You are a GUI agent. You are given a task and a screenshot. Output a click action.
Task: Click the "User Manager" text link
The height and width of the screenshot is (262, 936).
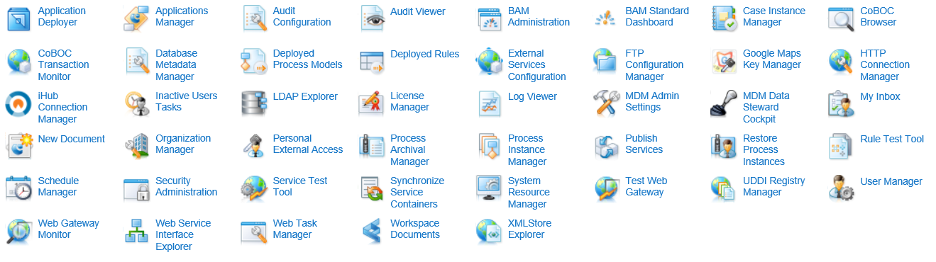891,181
